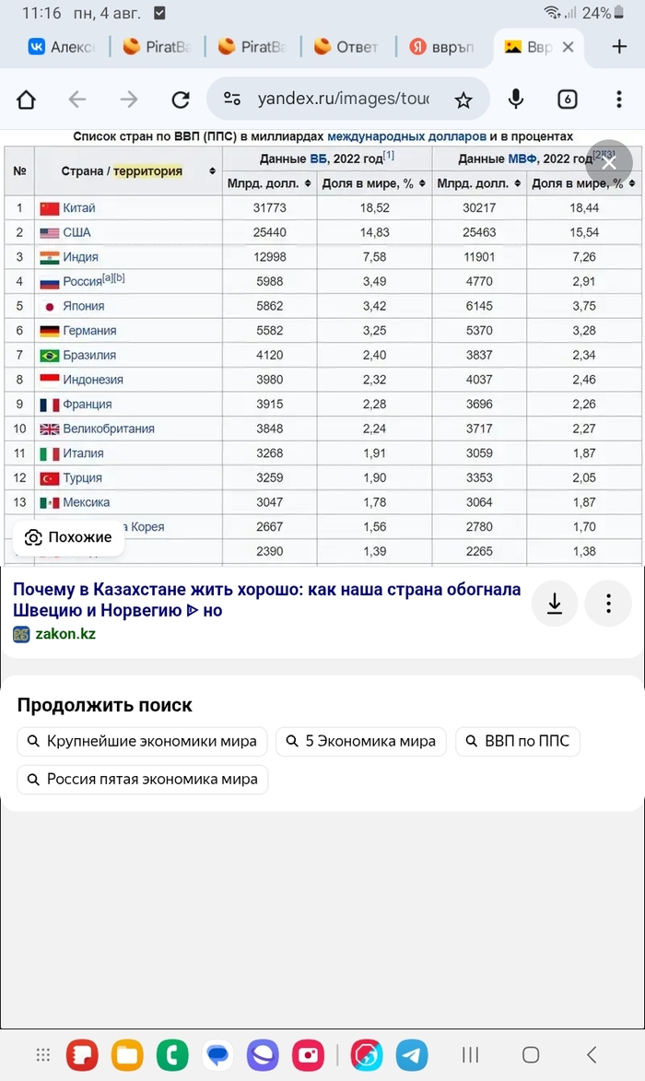Switch to the Ответ tab

[x=346, y=47]
